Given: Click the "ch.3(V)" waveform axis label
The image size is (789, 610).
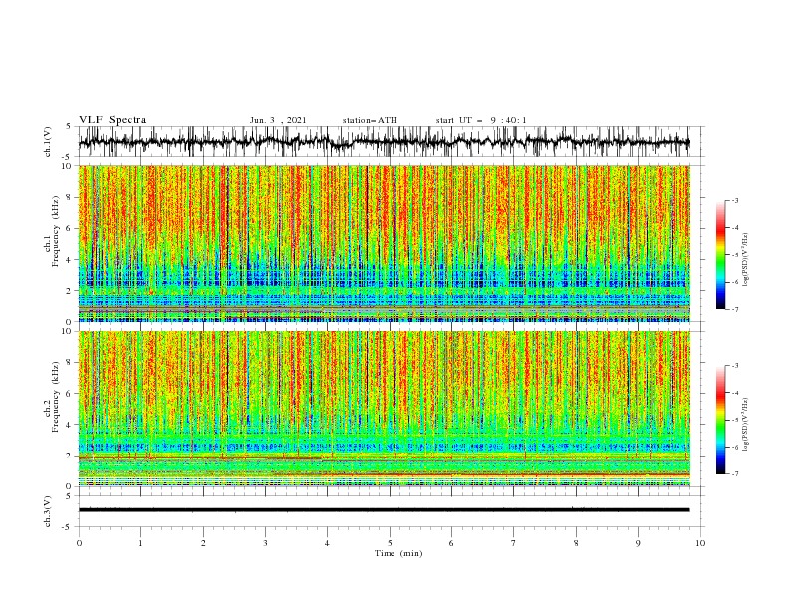Looking at the screenshot, I should coord(48,511).
